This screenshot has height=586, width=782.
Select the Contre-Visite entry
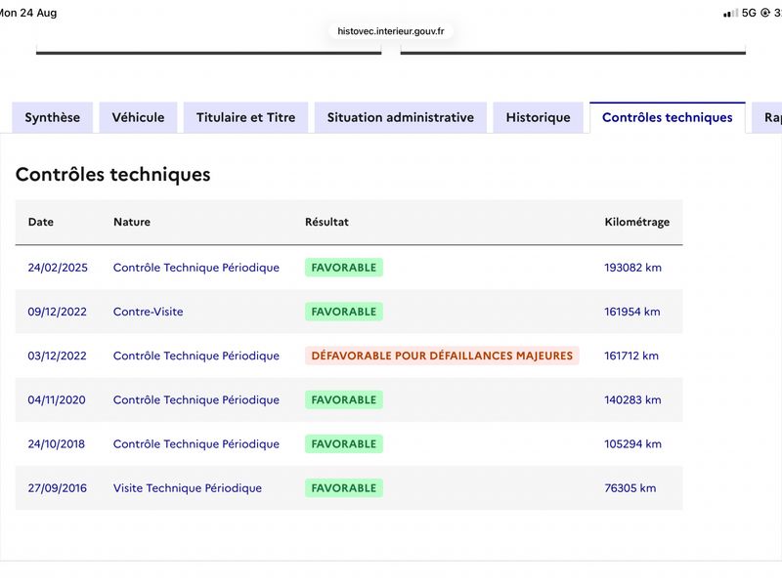tap(149, 312)
